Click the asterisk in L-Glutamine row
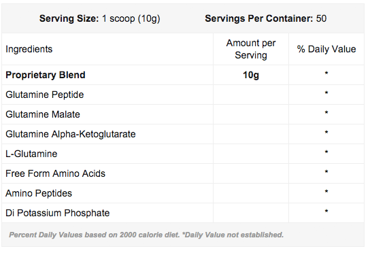 click(326, 152)
